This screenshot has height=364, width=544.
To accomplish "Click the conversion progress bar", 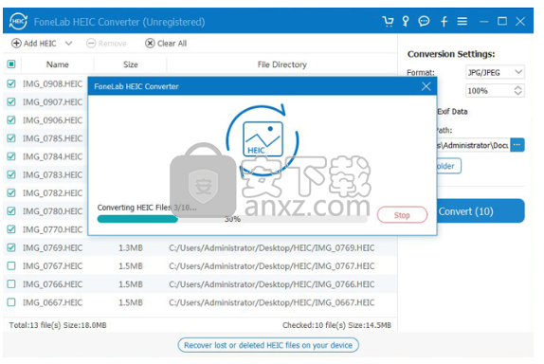I will coord(232,219).
